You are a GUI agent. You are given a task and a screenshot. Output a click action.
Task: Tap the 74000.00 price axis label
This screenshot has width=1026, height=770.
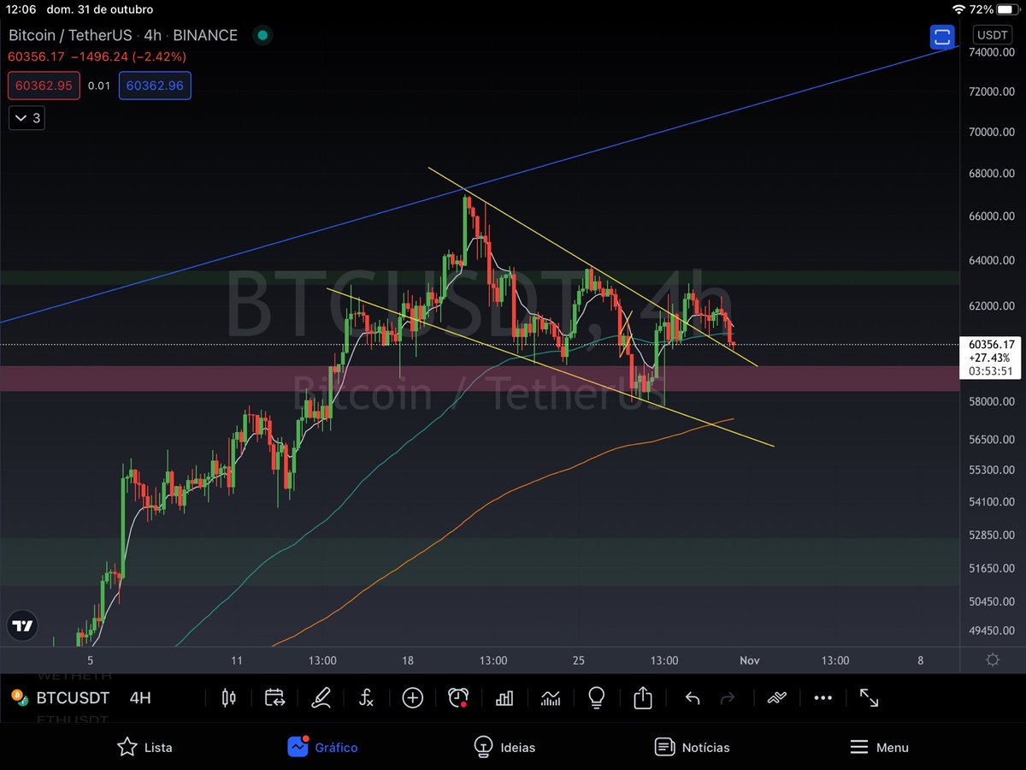(992, 52)
